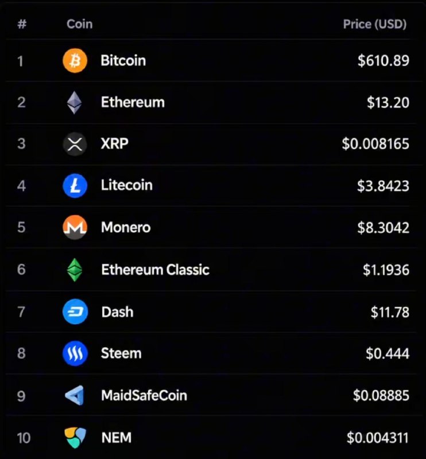Viewport: 426px width, 459px height.
Task: Click the Monero logo icon
Action: pos(75,227)
